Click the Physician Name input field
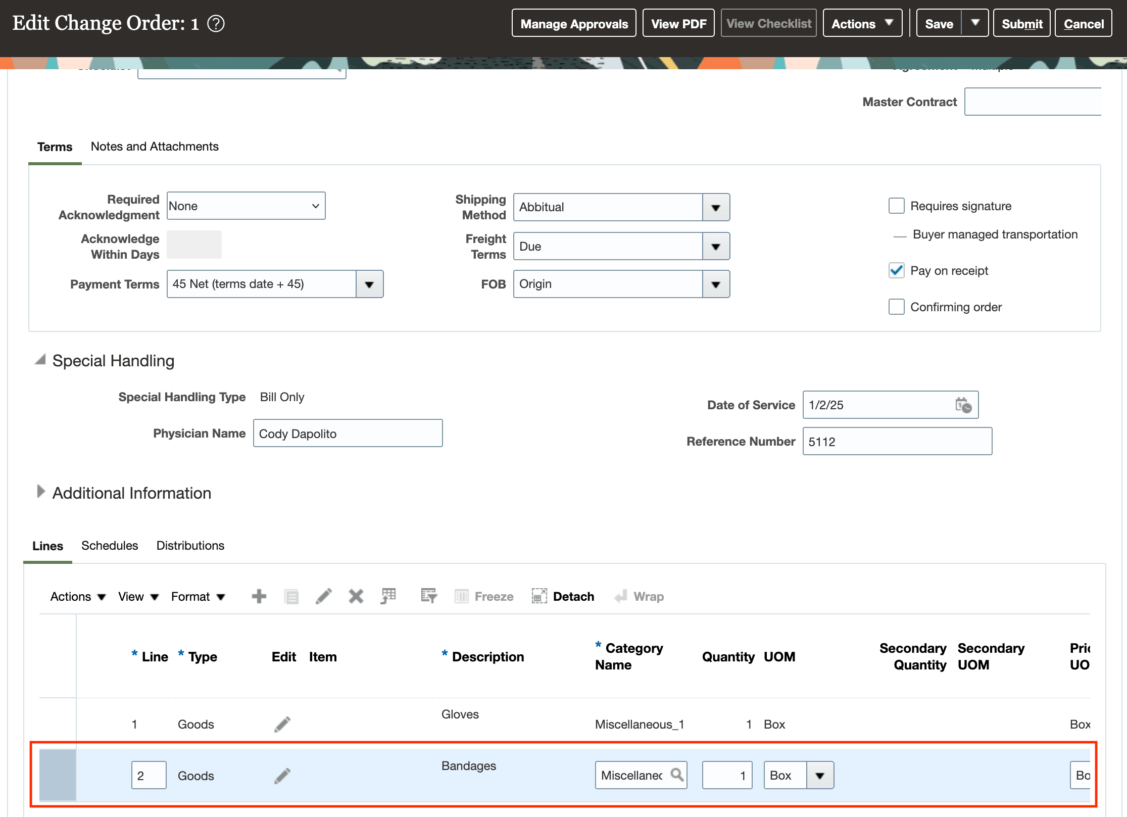Screen dimensions: 1127x817 click(x=348, y=434)
